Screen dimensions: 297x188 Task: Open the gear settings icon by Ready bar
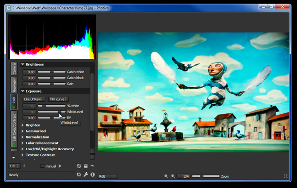[79, 175]
